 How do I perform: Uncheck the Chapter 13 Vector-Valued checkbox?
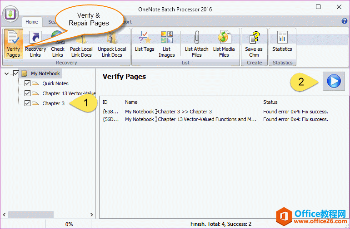click(x=27, y=93)
